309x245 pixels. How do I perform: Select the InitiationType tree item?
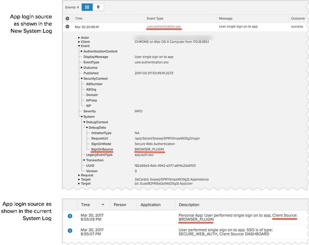point(101,133)
